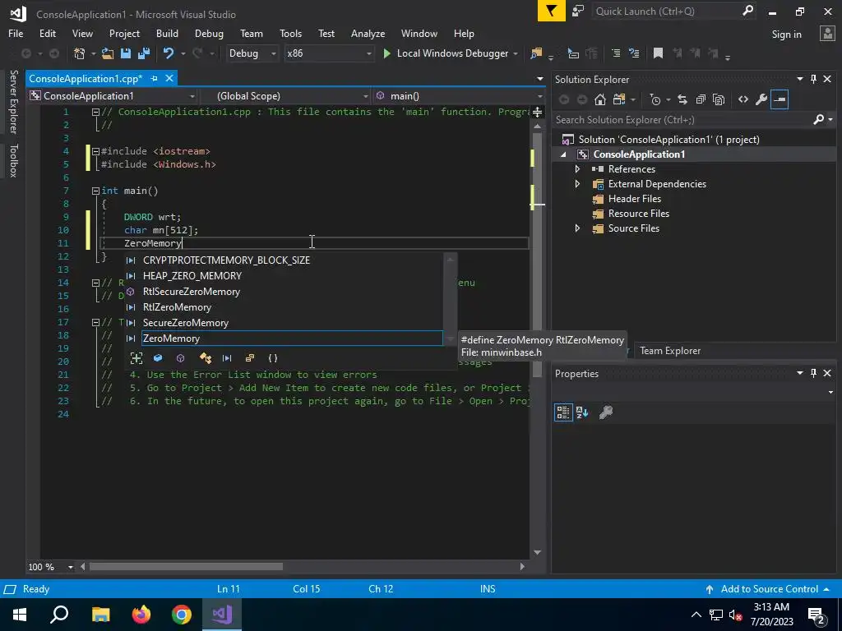Toggle the purple function filter in IntelliSense
This screenshot has width=842, height=631.
[x=180, y=358]
